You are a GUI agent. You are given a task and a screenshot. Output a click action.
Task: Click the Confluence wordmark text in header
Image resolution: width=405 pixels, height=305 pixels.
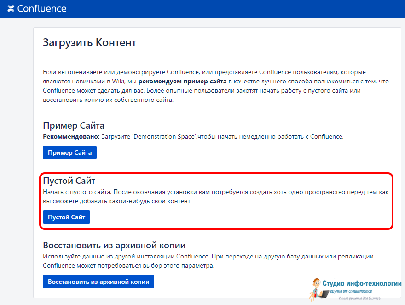[41, 9]
